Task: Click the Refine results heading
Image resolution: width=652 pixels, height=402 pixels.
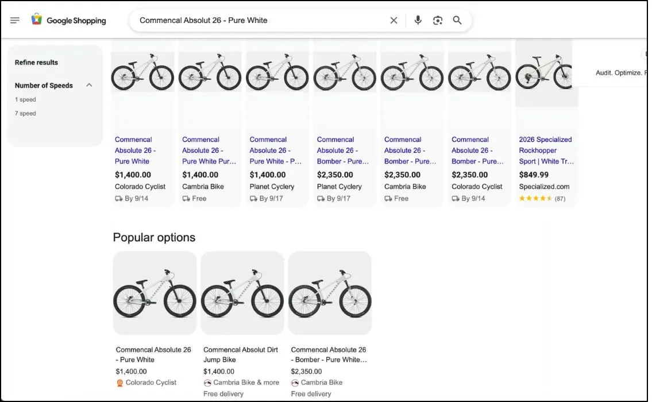Action: coord(36,63)
